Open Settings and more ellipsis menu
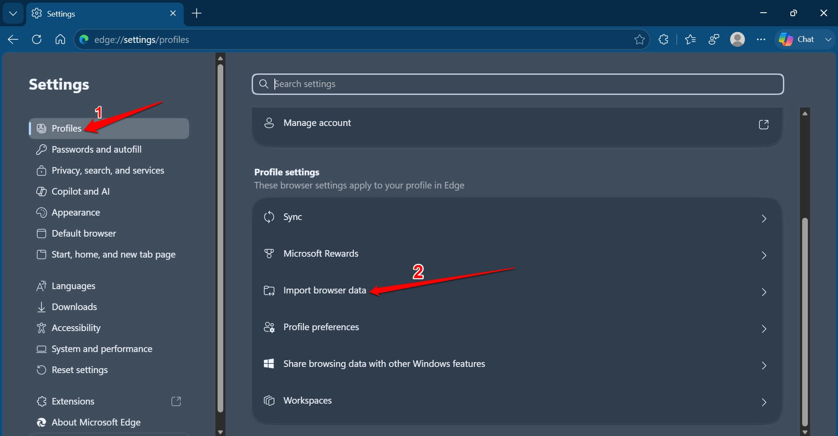The width and height of the screenshot is (838, 436). (761, 39)
